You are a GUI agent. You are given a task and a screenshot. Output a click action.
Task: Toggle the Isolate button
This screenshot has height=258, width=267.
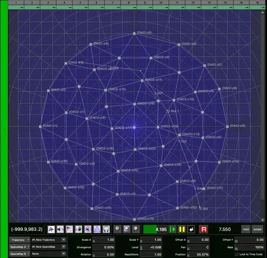coord(257,229)
